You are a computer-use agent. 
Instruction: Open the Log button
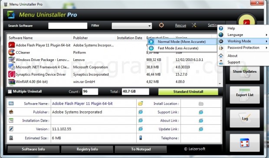click(245, 119)
